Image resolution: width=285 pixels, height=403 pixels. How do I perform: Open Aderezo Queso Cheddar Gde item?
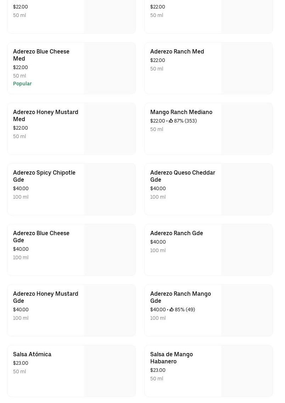pyautogui.click(x=183, y=176)
